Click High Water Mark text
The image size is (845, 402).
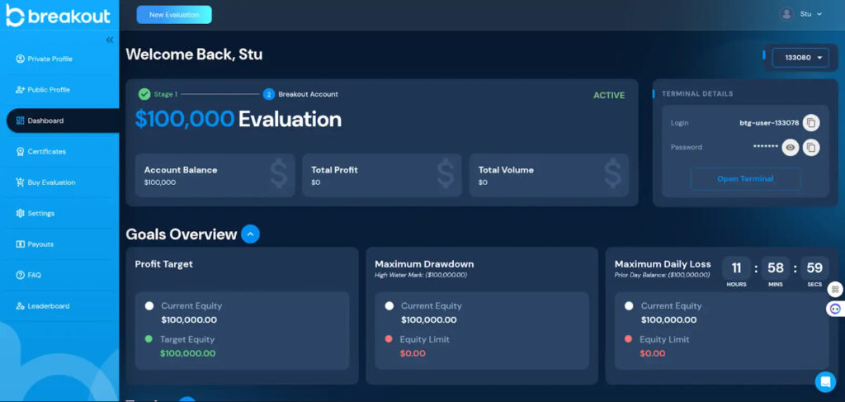coord(421,275)
